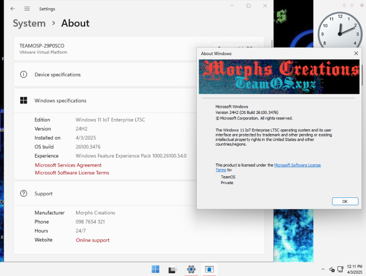Click the network tray icon
The width and height of the screenshot is (366, 276).
(x=340, y=270)
